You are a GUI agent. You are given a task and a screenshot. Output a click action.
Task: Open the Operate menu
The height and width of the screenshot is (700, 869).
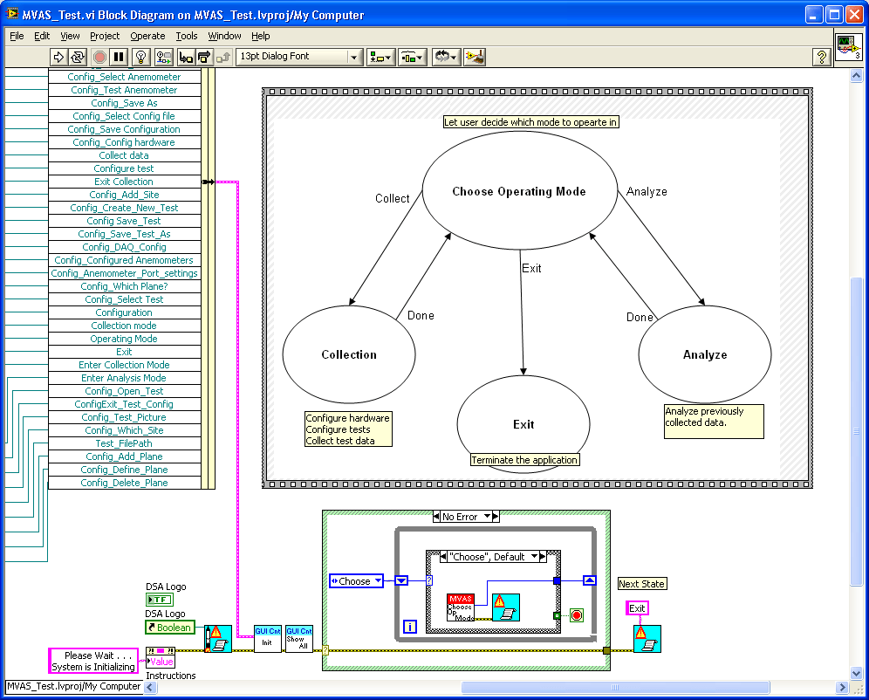pos(147,36)
